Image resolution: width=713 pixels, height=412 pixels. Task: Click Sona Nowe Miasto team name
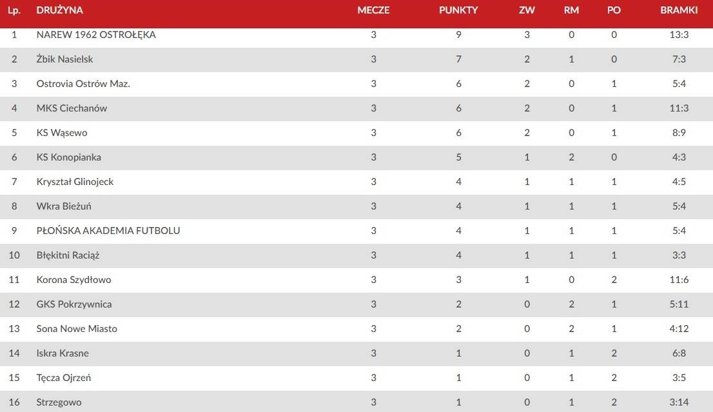[x=77, y=329]
